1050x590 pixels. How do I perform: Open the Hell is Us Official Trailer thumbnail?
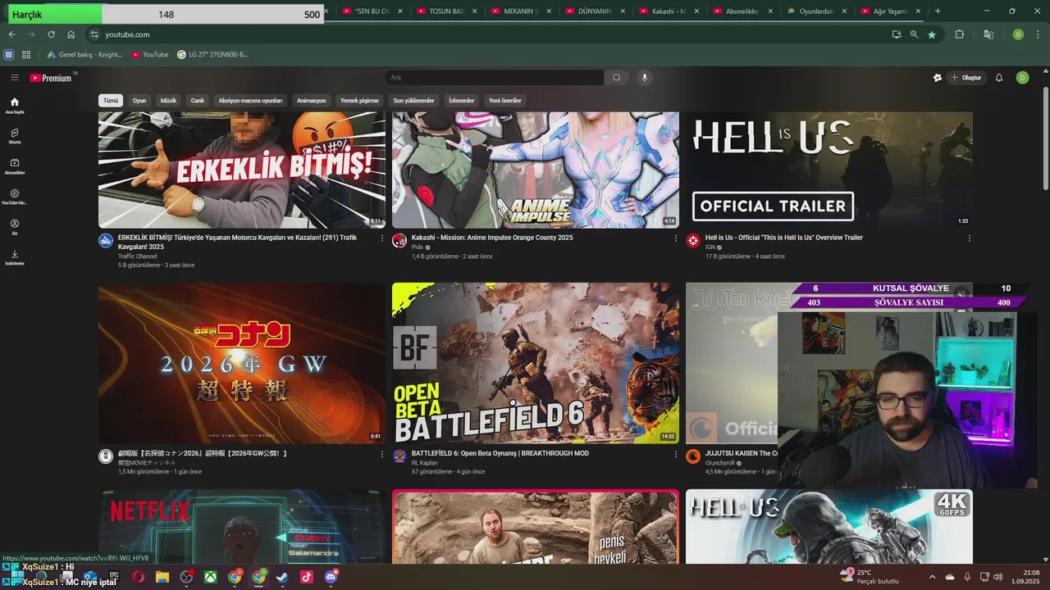[829, 170]
